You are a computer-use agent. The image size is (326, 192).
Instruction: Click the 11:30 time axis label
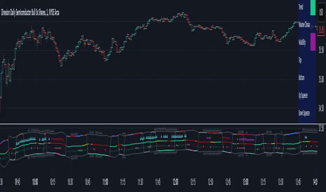[x=140, y=182]
